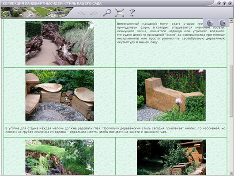234x176 pixels.
Task: Click the old stumps description paragraph
Action: click(171, 33)
